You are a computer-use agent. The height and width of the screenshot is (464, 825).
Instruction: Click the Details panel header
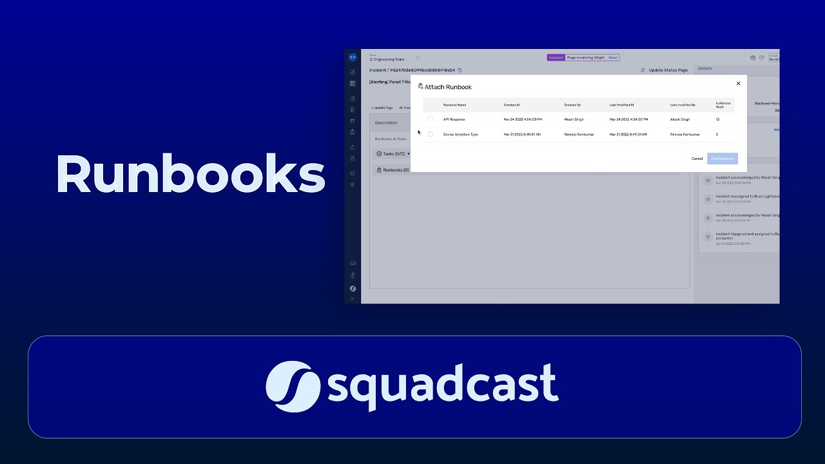click(x=705, y=68)
